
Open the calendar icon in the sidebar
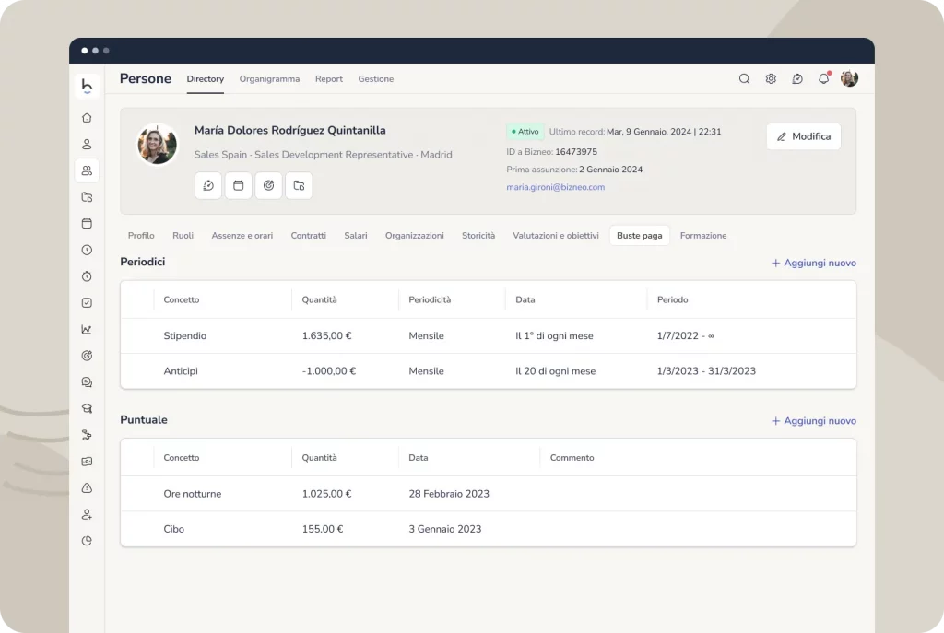[x=87, y=224]
